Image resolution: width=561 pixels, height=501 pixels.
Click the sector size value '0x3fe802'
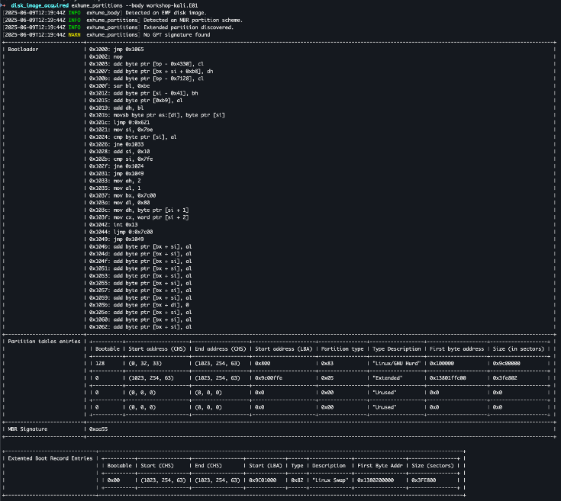[x=505, y=378]
